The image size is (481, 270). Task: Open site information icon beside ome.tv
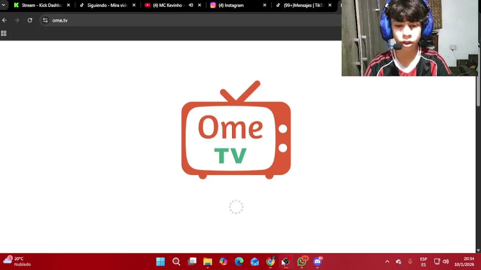point(45,20)
